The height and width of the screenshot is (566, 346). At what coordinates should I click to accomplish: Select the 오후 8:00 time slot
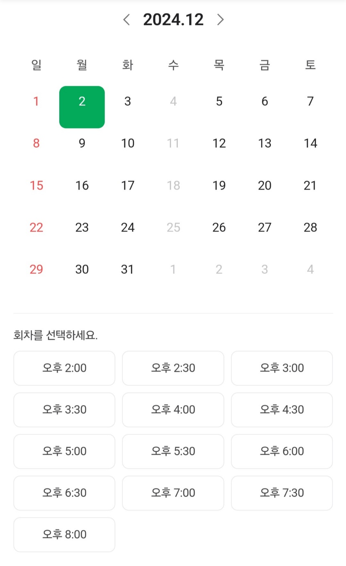coord(64,535)
